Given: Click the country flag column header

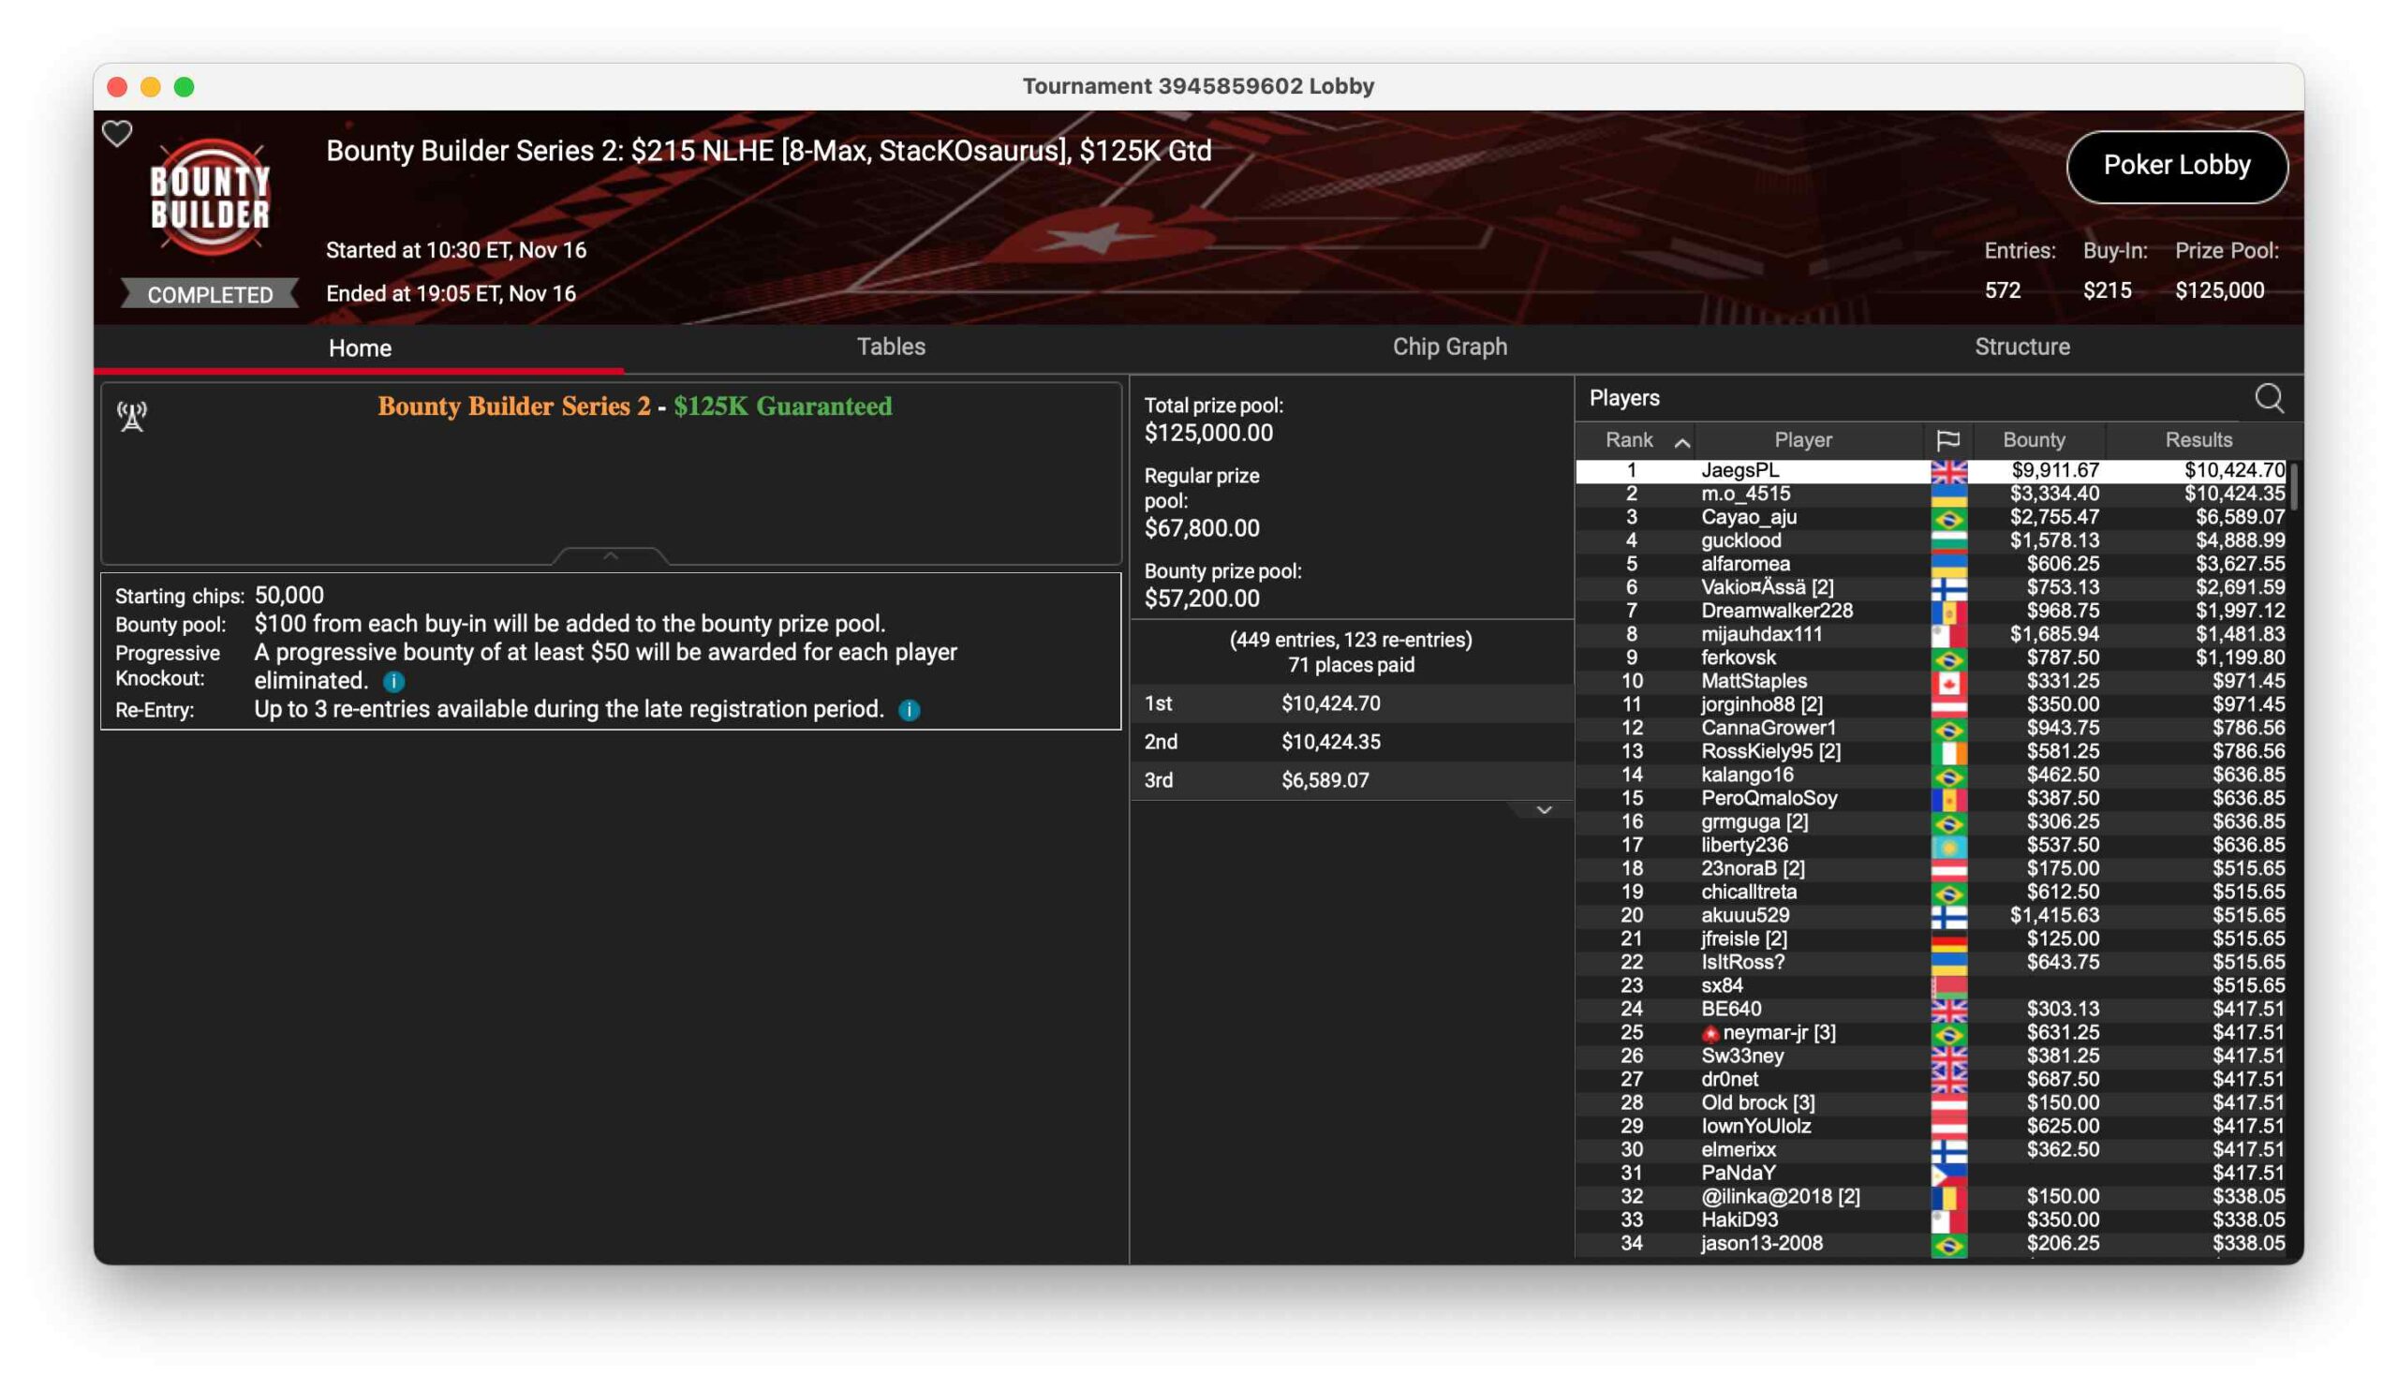Looking at the screenshot, I should point(1947,439).
